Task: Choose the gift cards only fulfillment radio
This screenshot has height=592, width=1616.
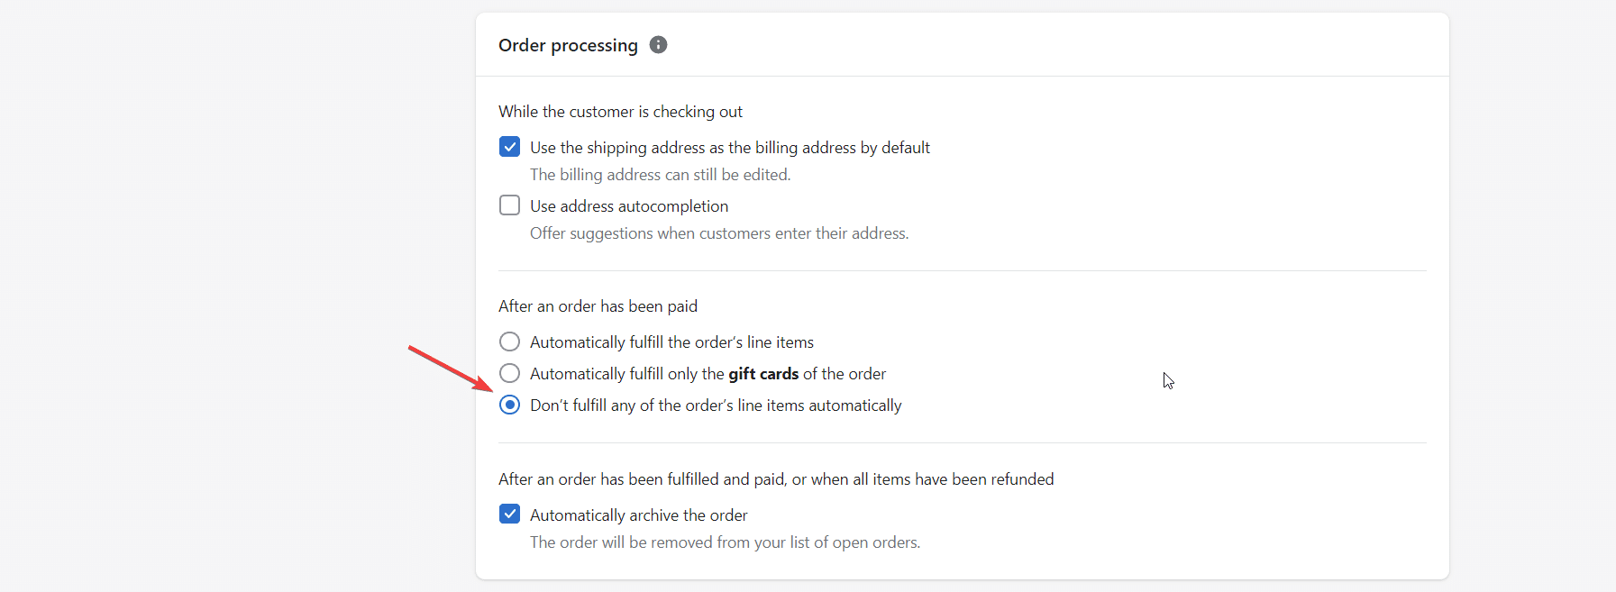Action: (510, 373)
